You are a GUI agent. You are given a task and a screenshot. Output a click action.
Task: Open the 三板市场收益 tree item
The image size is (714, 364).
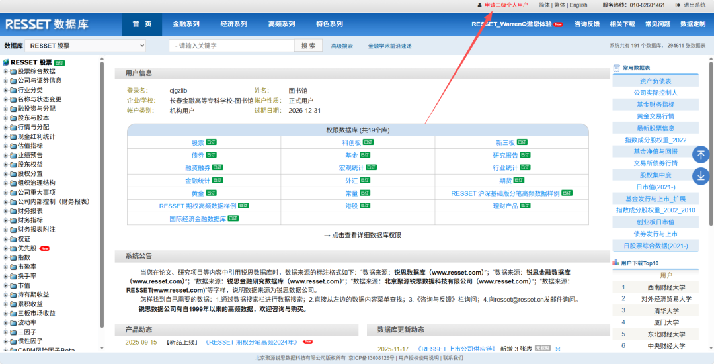[x=37, y=314]
